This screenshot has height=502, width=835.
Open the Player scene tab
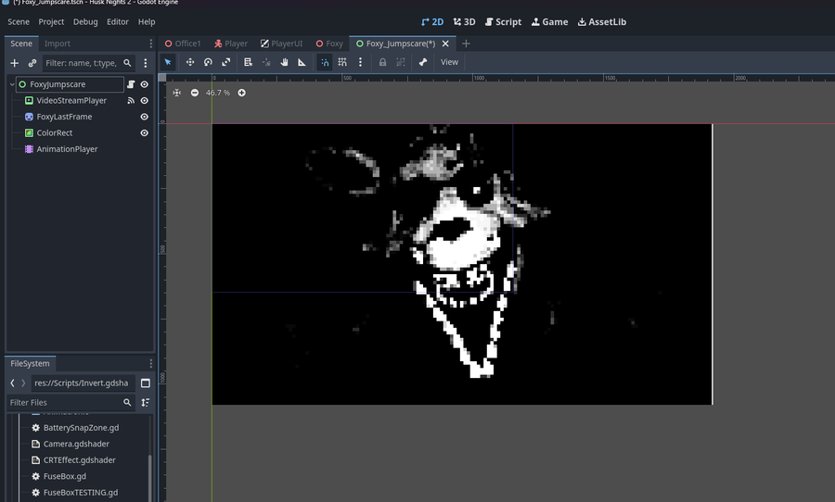(x=231, y=44)
